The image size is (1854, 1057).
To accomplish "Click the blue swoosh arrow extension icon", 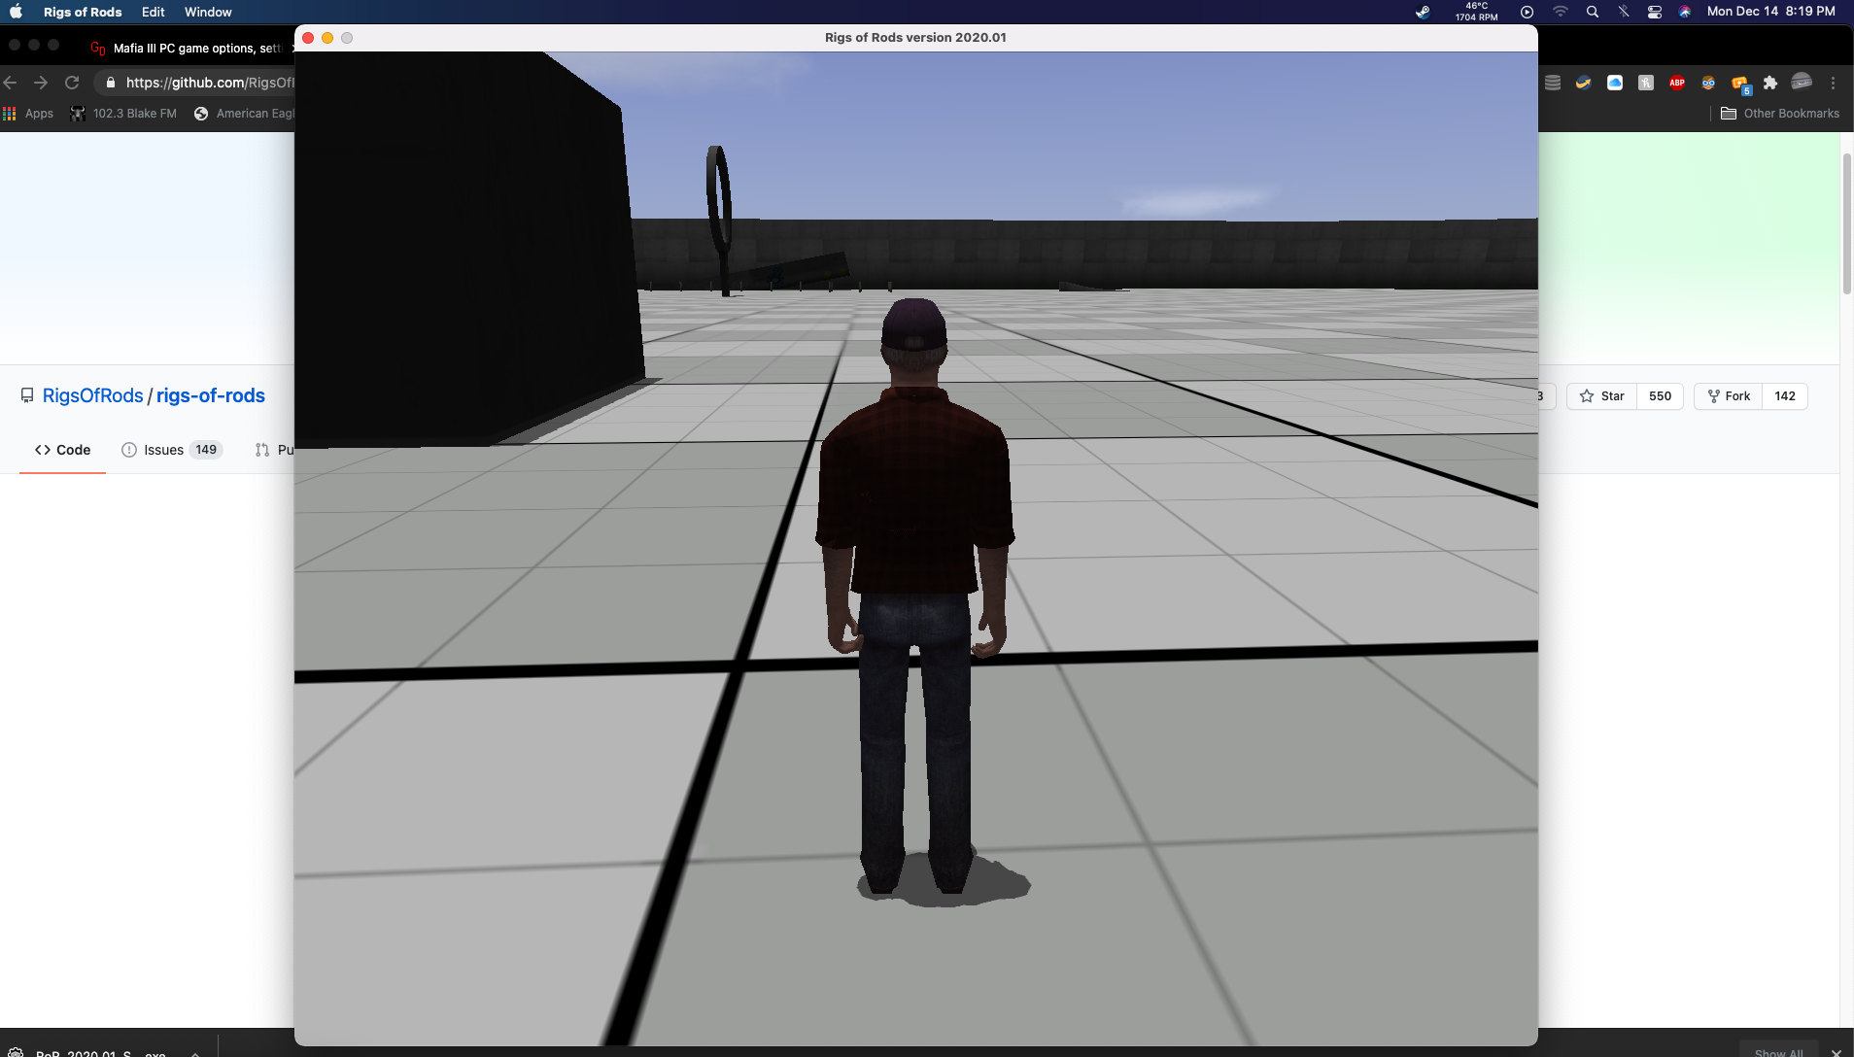I will coord(1584,83).
